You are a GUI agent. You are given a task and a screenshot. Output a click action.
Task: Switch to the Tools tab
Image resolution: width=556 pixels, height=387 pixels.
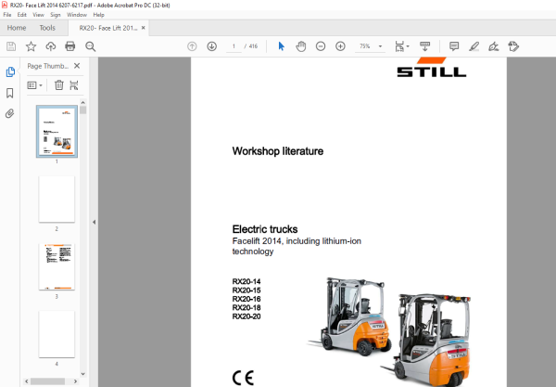(x=47, y=28)
